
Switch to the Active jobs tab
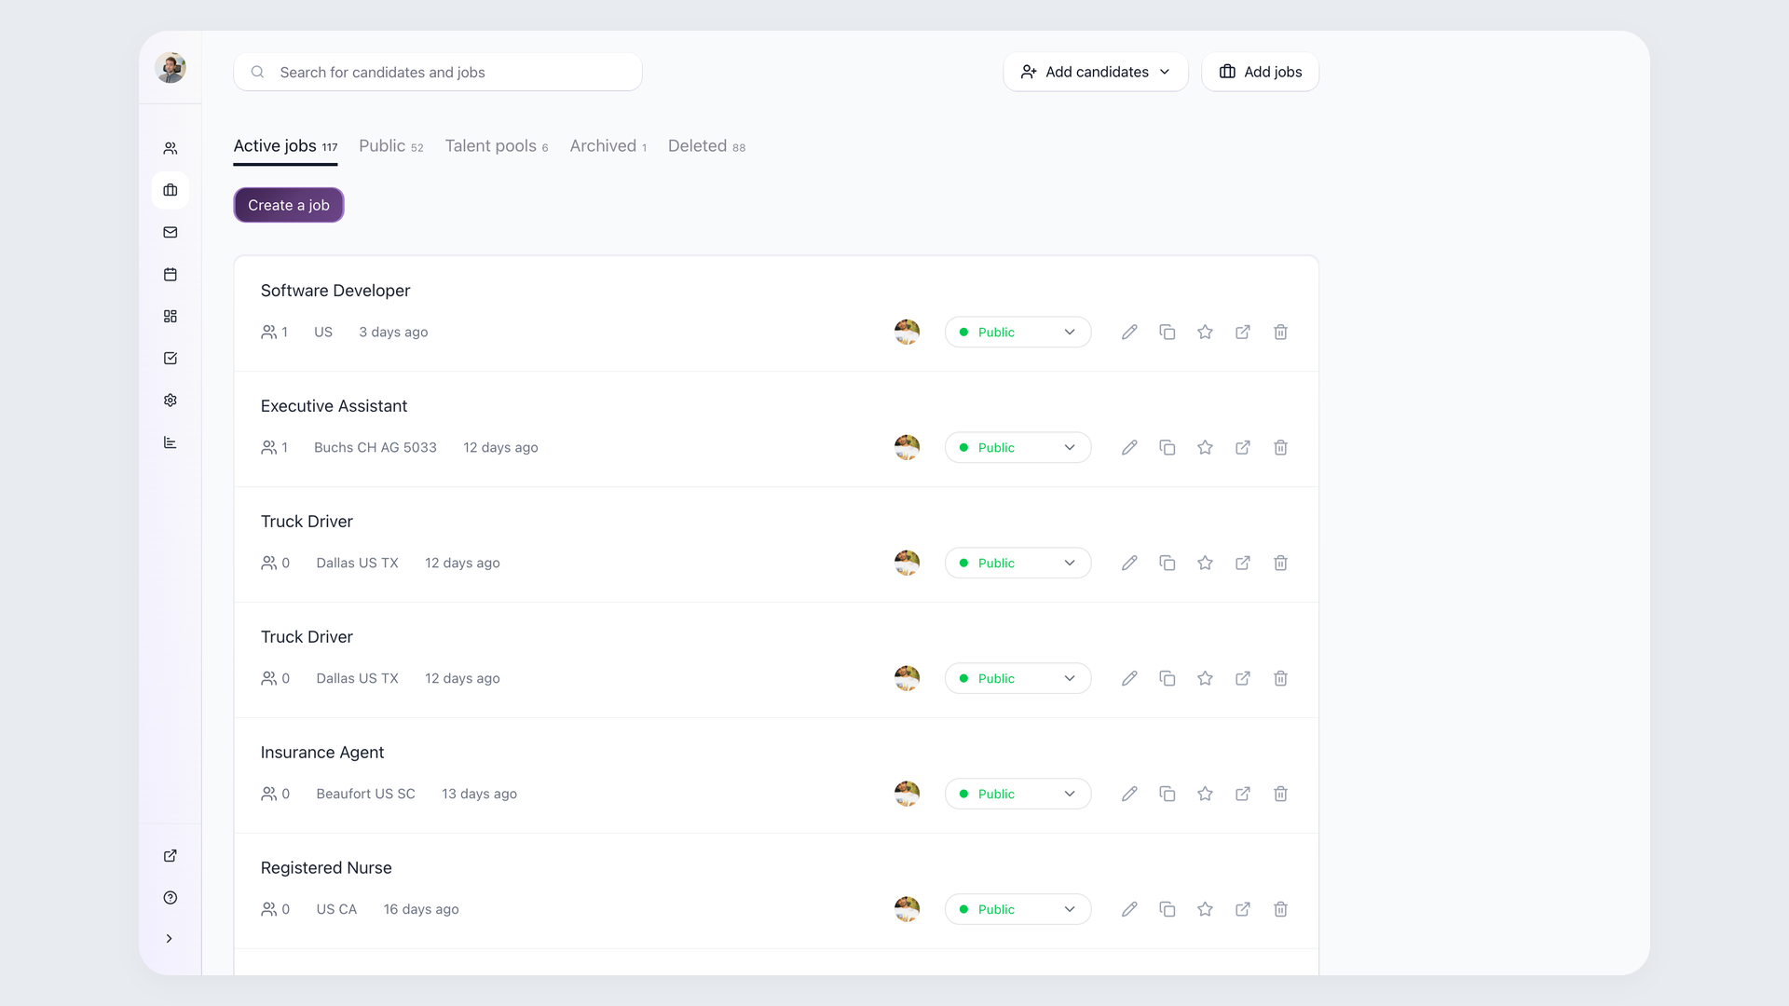(x=285, y=146)
